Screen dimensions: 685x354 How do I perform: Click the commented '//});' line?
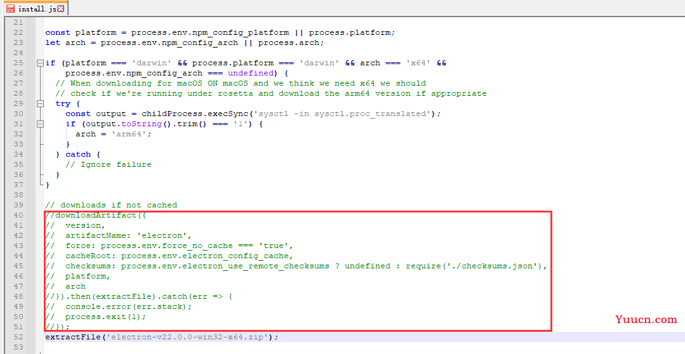pyautogui.click(x=58, y=327)
